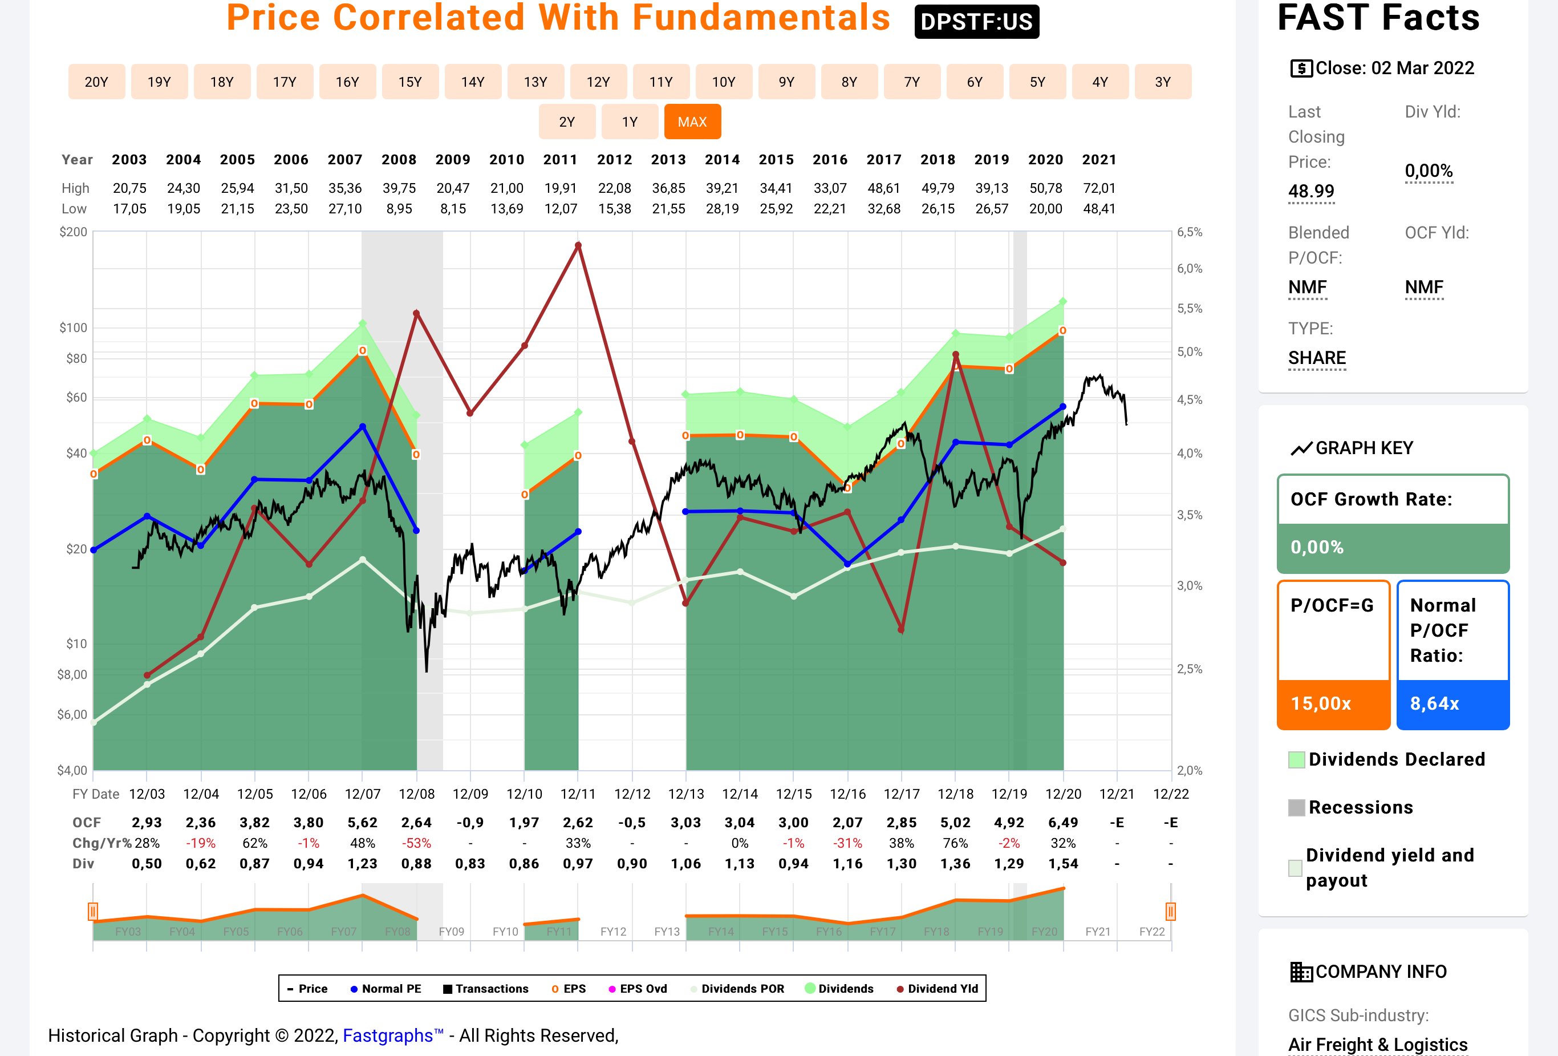1558x1056 pixels.
Task: Click the DPSTF:US ticker badge
Action: [x=977, y=22]
